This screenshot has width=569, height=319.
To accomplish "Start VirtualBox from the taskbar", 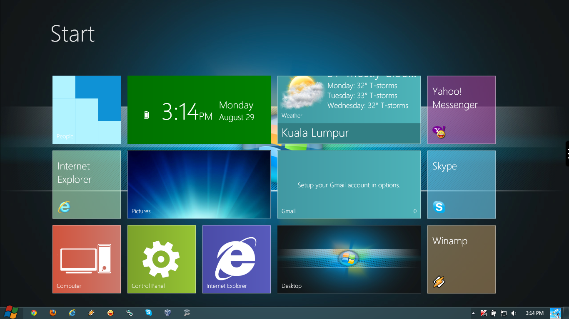I will pos(167,312).
